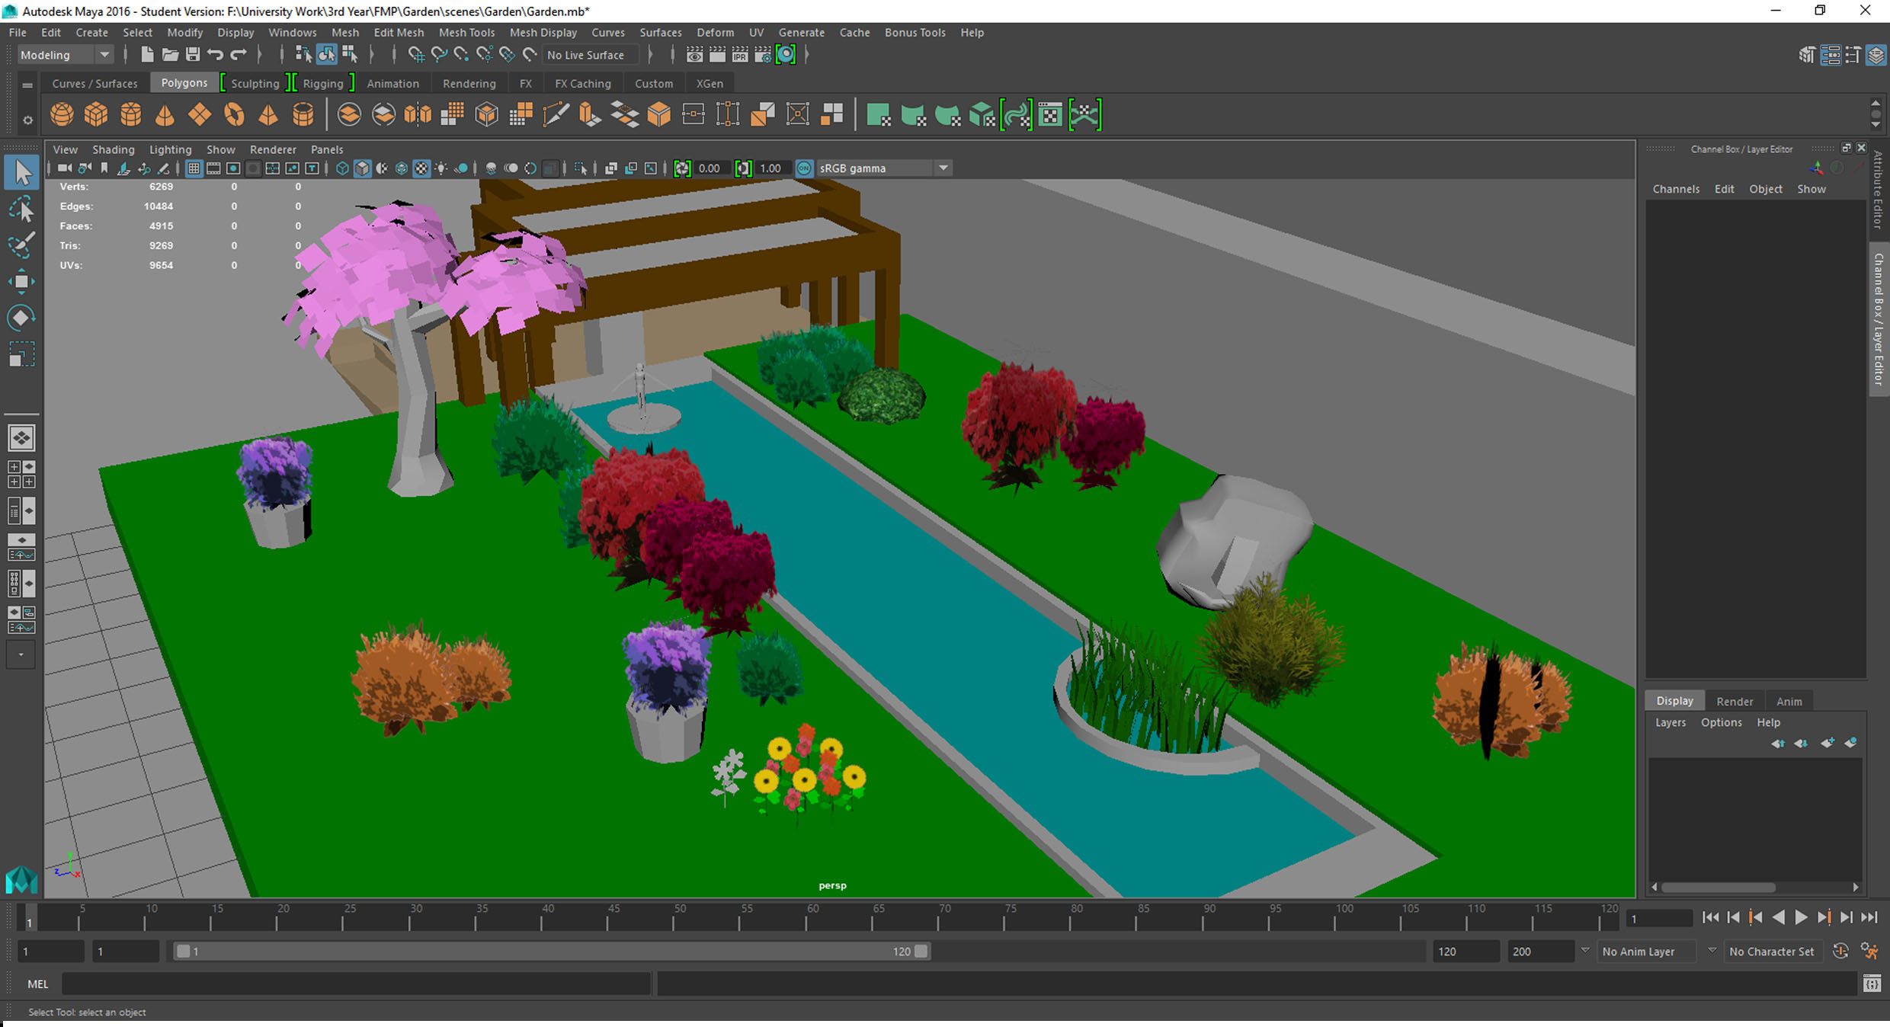
Task: Create a polygon sphere from shelf
Action: click(62, 115)
